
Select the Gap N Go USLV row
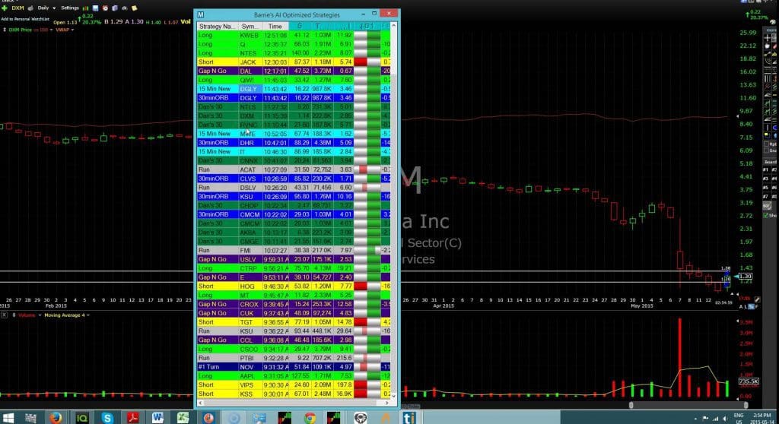(x=294, y=259)
